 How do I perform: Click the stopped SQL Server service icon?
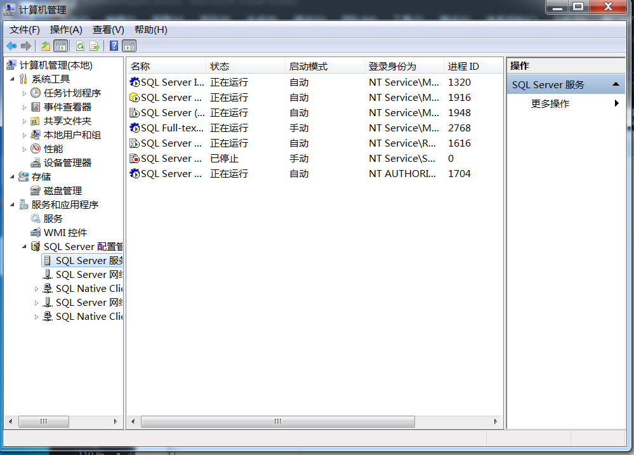point(135,159)
